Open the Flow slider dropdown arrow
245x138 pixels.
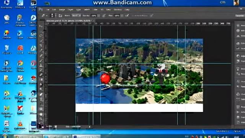pyautogui.click(x=122, y=16)
